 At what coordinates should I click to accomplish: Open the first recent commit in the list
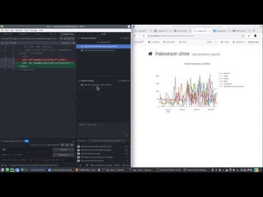[x=104, y=147]
